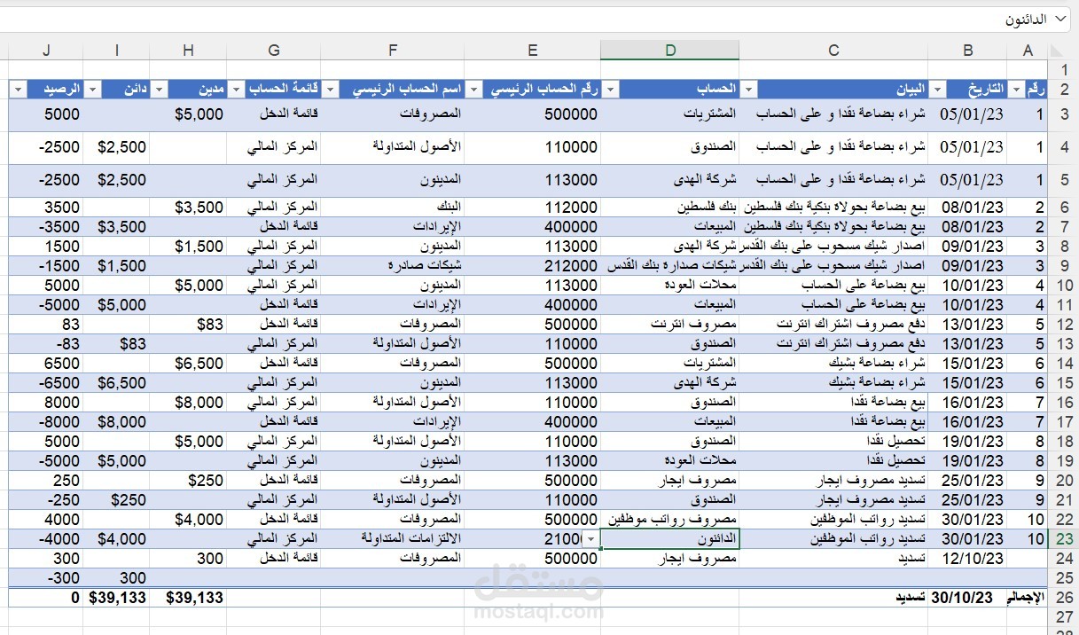Select column A header
The width and height of the screenshot is (1079, 635).
pos(1028,51)
